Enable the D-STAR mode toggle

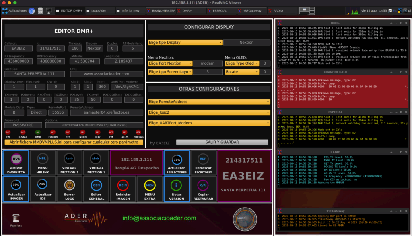coord(23,132)
